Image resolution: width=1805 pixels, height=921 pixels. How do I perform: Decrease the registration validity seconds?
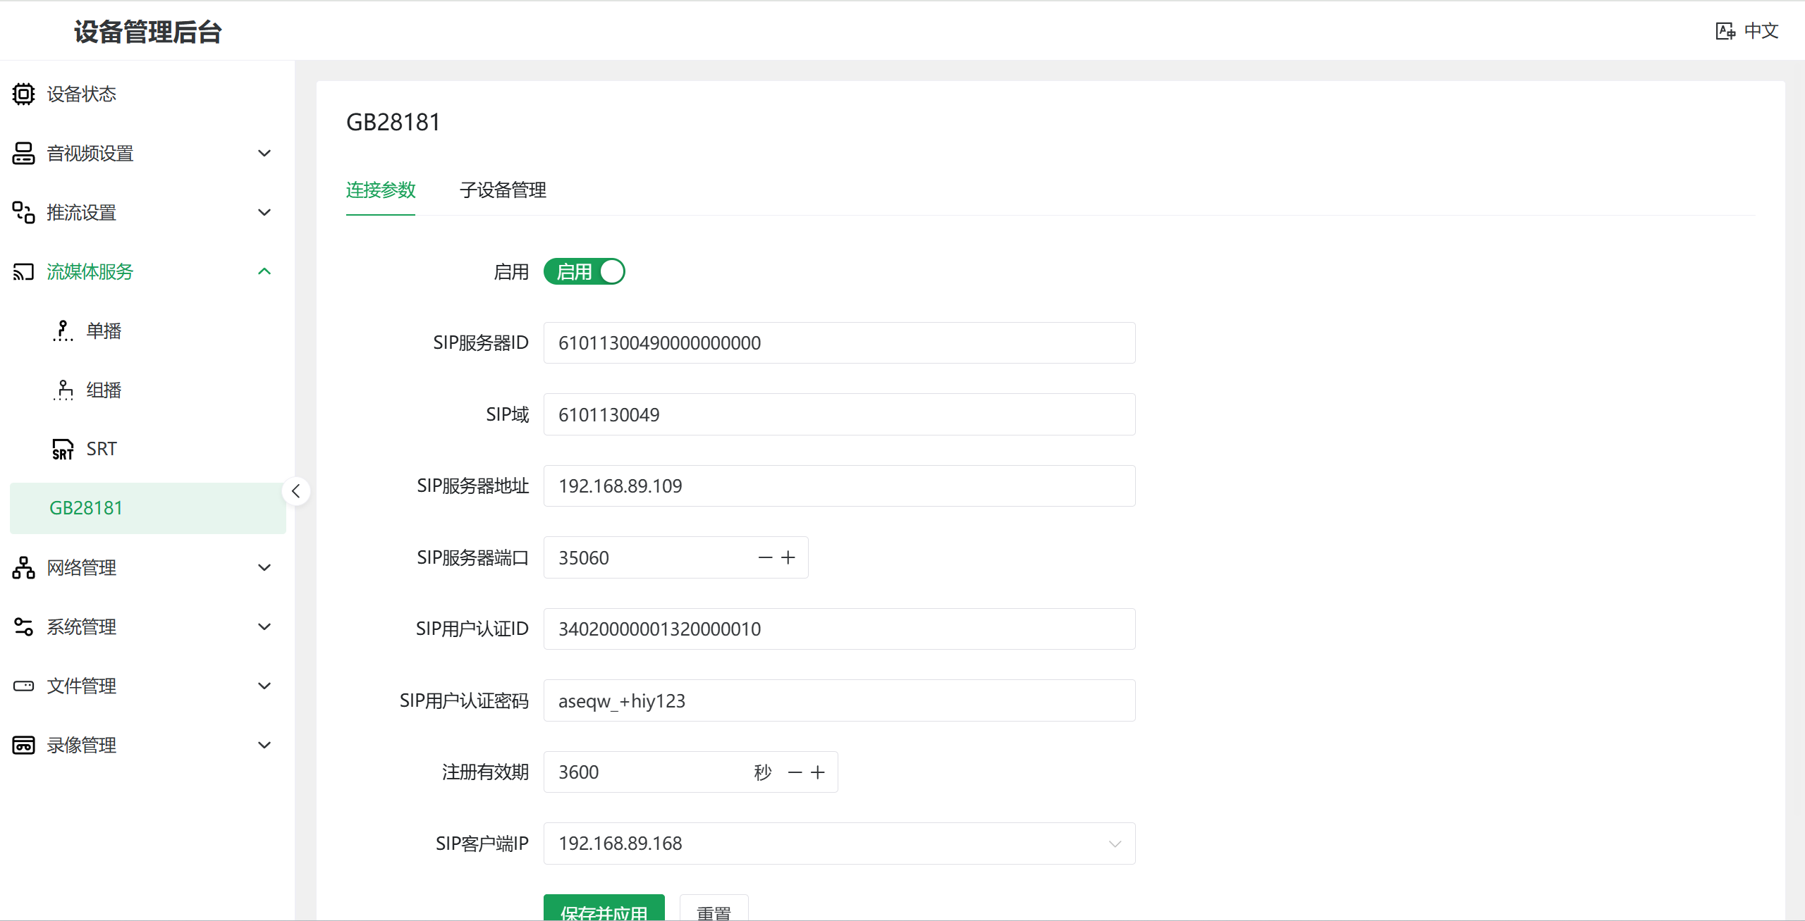795,772
